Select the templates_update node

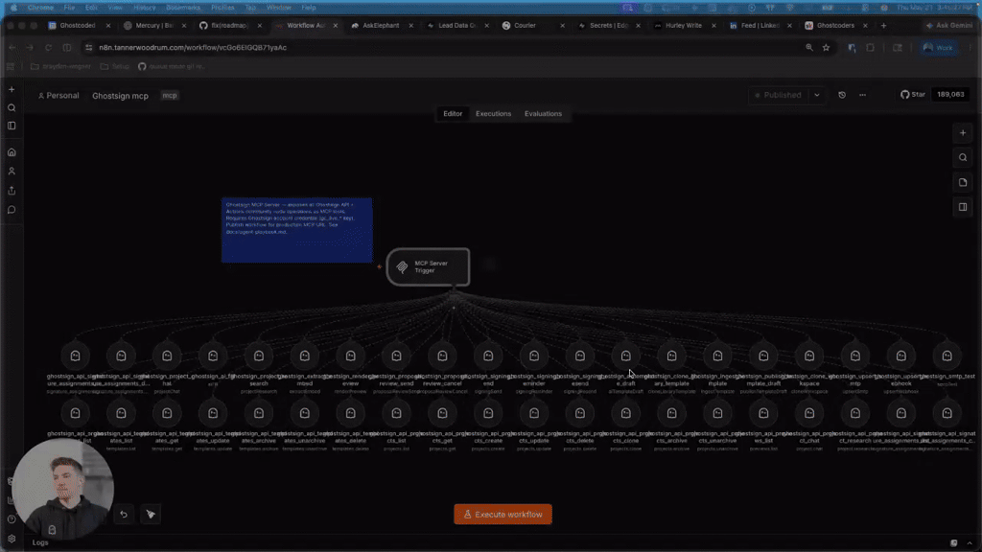pyautogui.click(x=213, y=413)
